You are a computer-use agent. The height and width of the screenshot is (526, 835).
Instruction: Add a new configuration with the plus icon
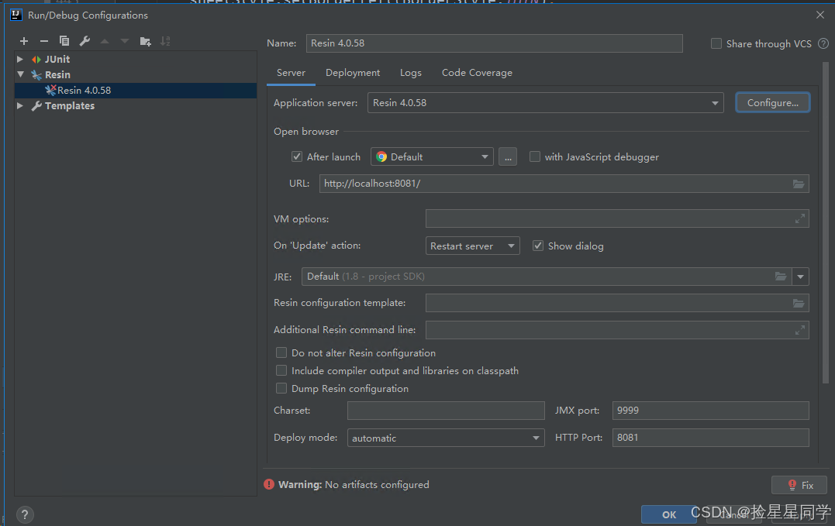coord(24,41)
